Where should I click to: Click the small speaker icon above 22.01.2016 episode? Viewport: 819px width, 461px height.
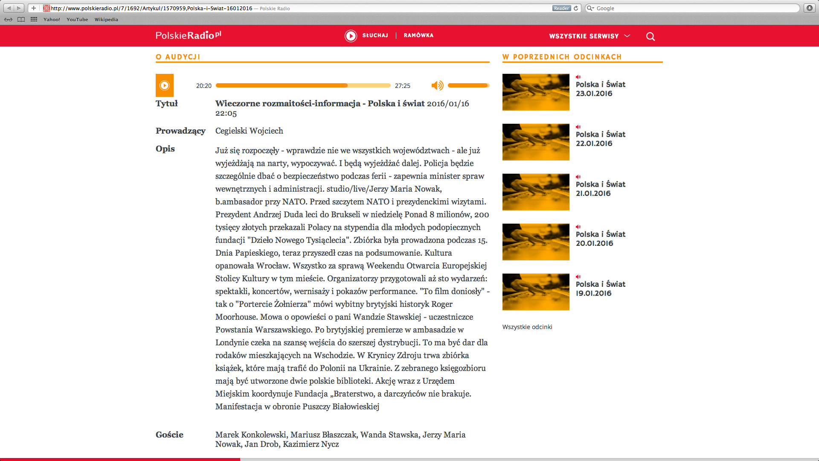(578, 127)
